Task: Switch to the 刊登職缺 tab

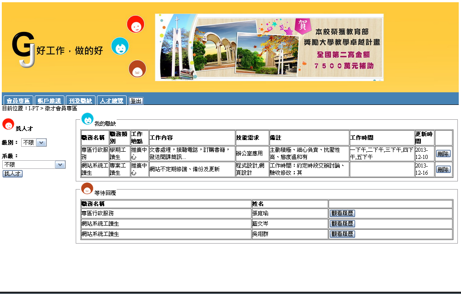Action: click(x=81, y=101)
